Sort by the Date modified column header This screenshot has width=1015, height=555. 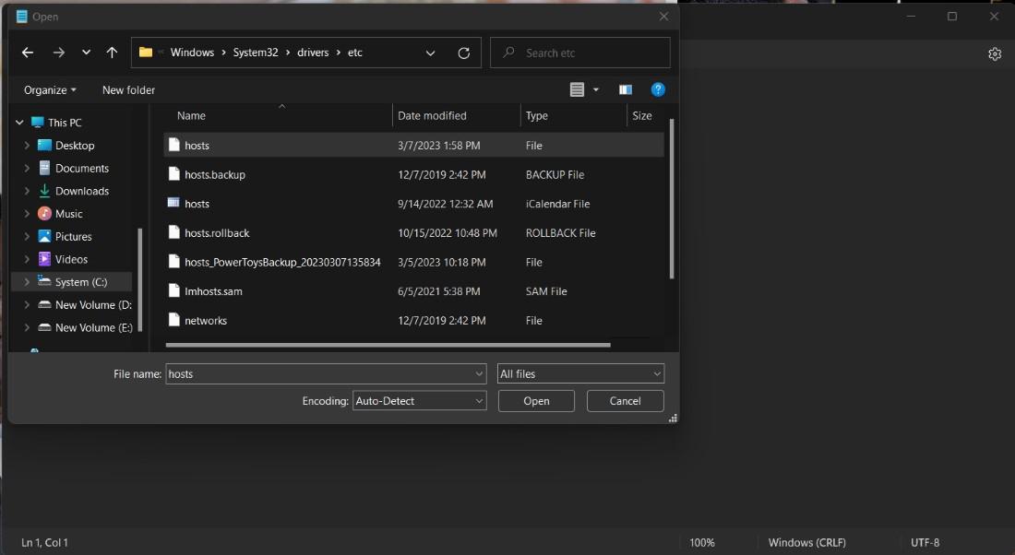click(432, 115)
